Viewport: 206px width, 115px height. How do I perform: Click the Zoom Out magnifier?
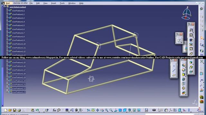tap(111, 110)
